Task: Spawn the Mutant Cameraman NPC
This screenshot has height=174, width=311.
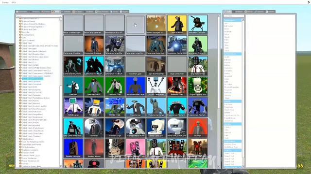Action: (x=156, y=87)
